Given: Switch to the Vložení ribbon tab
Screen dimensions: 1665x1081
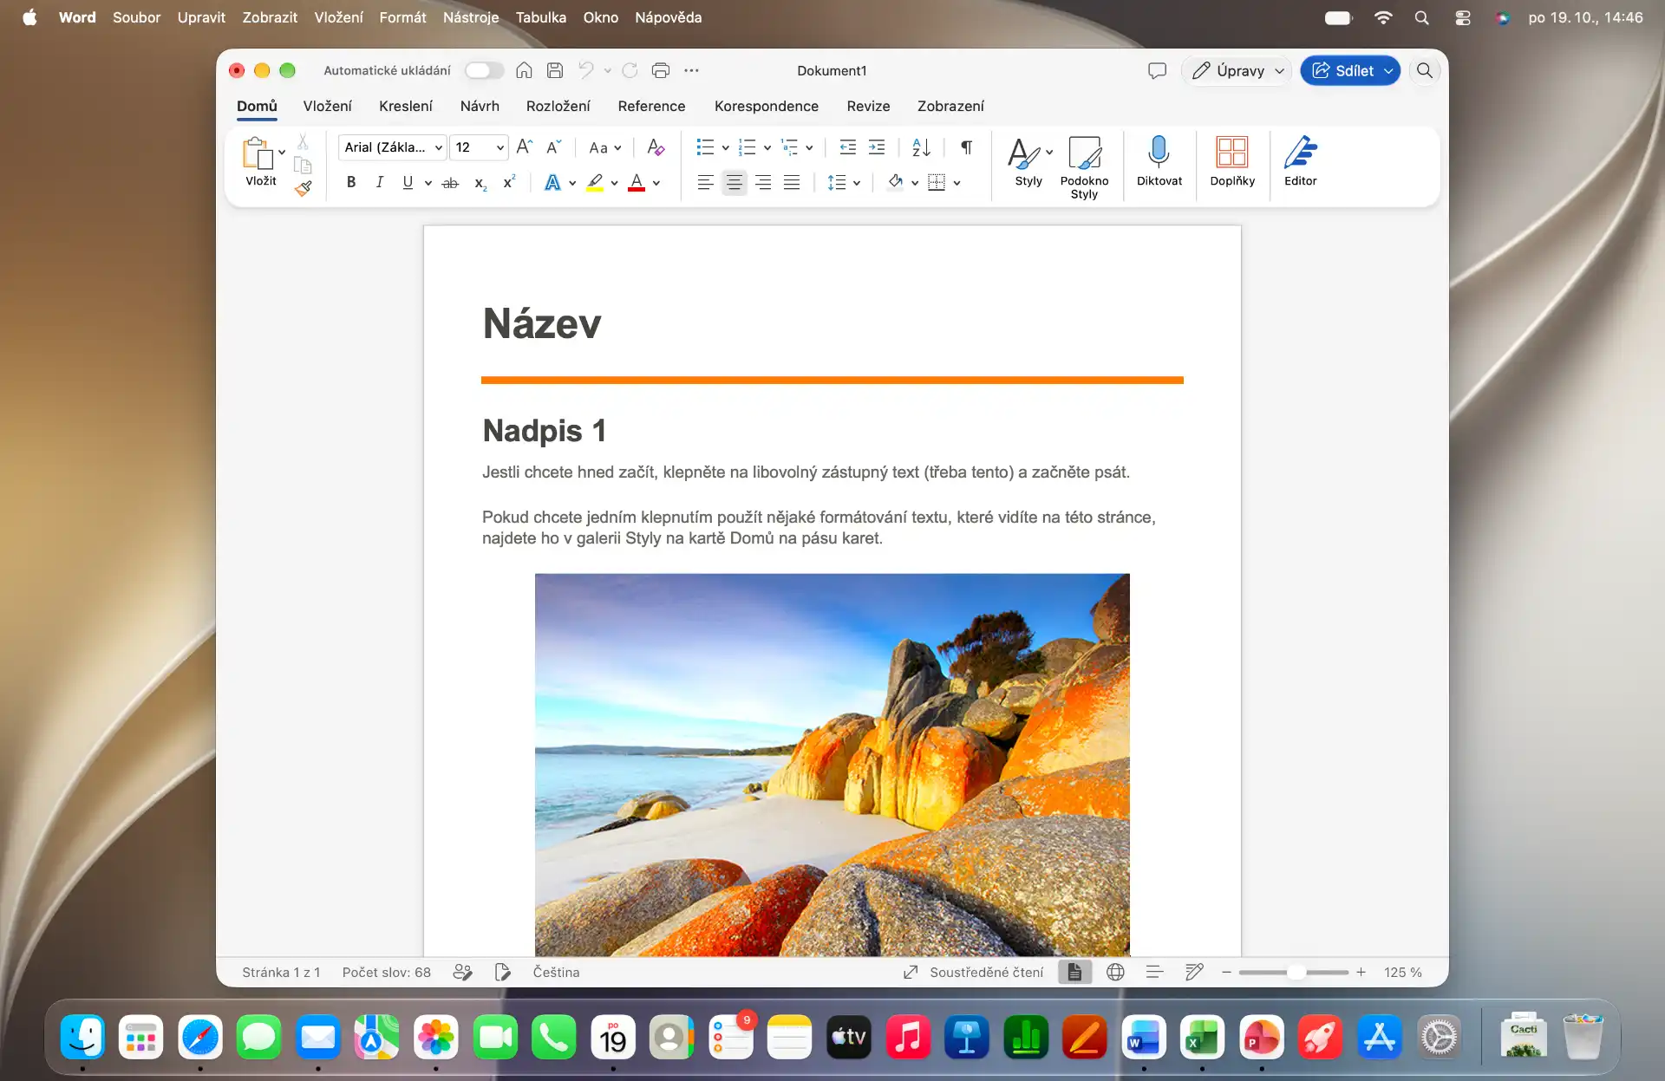Looking at the screenshot, I should coord(327,106).
